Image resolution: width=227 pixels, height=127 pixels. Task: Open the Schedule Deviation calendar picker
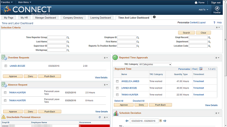[x=160, y=121]
